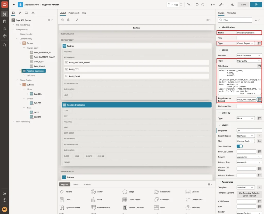The image size is (264, 214).
Task: Open Gallery cube icon in sidebar
Action: pos(5,36)
